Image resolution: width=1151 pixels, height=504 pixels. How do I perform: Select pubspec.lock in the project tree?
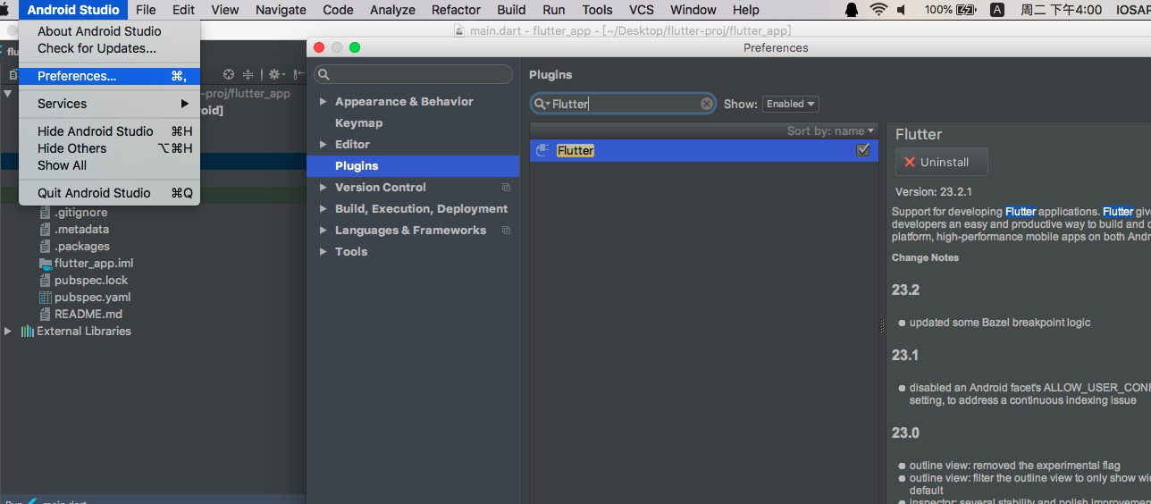pyautogui.click(x=91, y=281)
